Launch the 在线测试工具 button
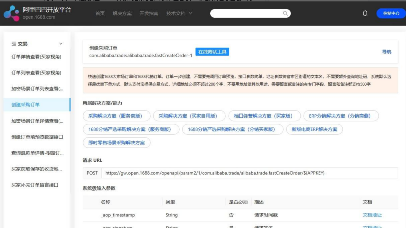 pyautogui.click(x=212, y=52)
